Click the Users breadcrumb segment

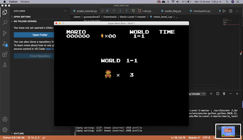point(77,17)
